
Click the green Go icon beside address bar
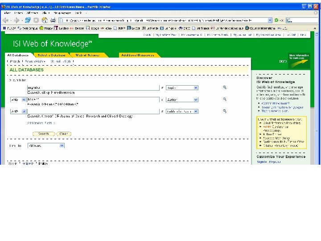click(x=276, y=20)
